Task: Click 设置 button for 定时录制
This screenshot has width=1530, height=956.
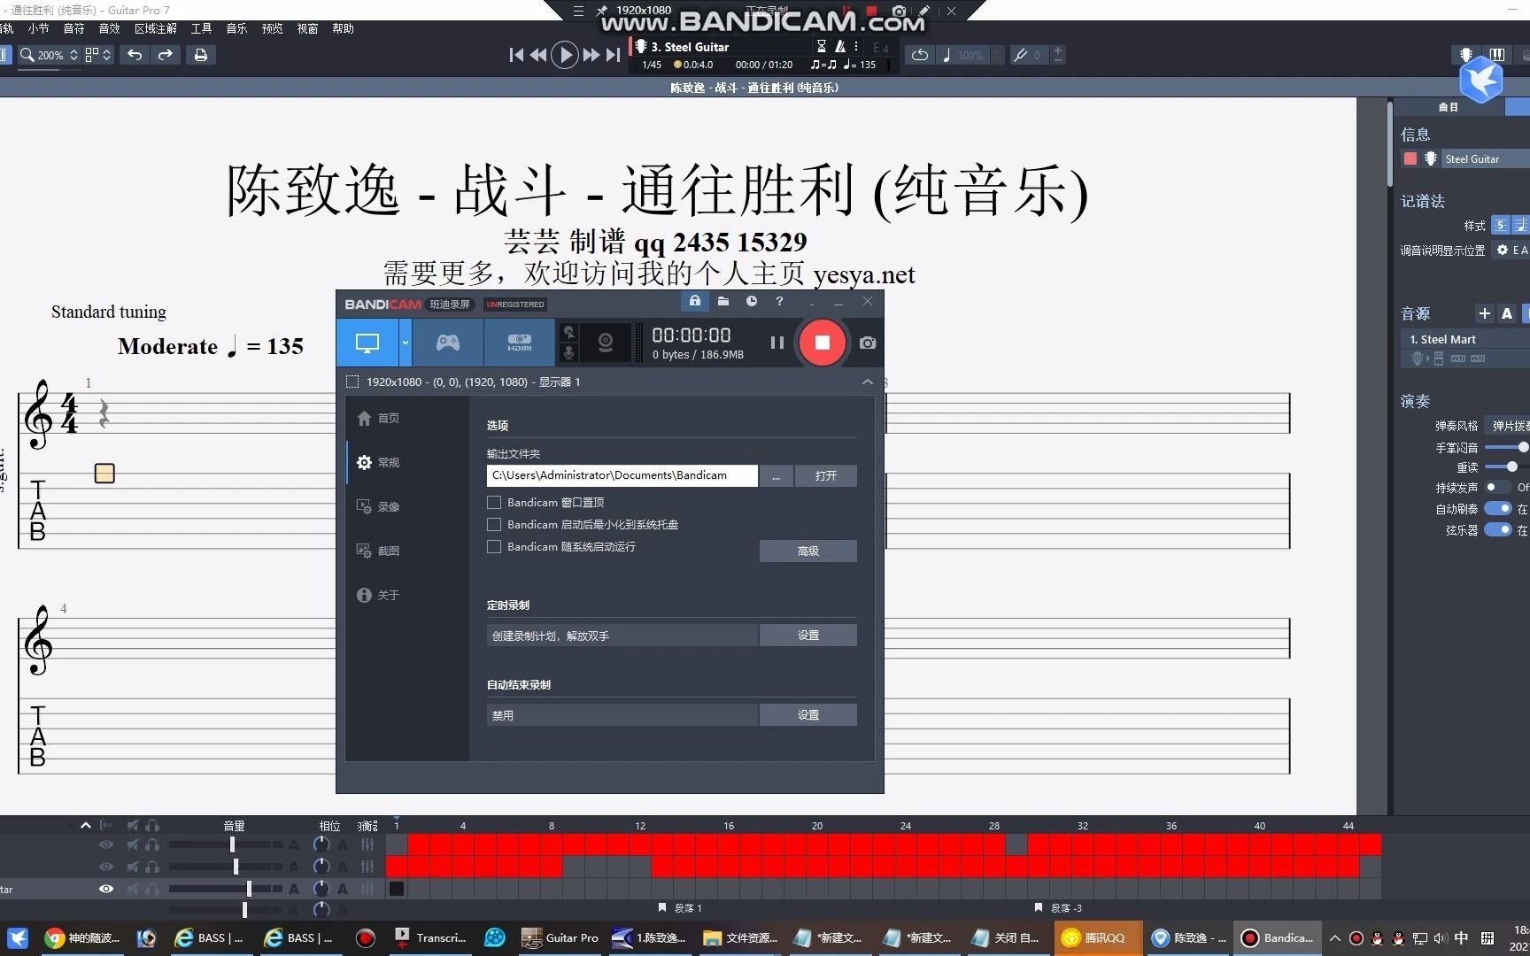Action: [x=807, y=636]
